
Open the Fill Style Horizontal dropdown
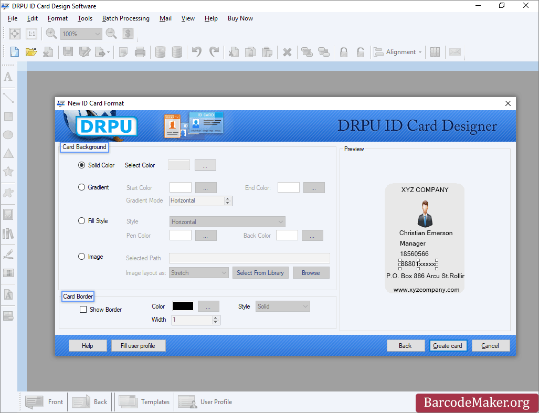coord(227,222)
